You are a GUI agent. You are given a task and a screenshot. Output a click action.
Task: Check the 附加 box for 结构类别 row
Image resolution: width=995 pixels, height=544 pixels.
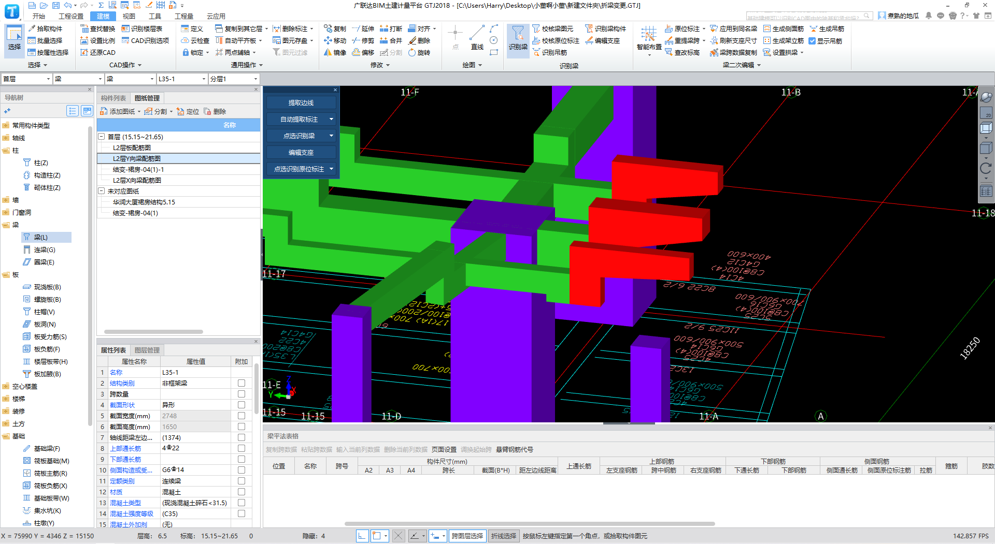click(241, 383)
